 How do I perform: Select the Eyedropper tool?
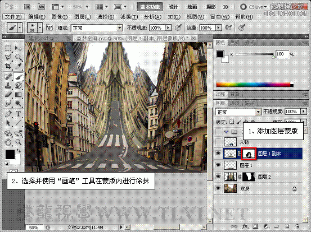pyautogui.click(x=19, y=66)
